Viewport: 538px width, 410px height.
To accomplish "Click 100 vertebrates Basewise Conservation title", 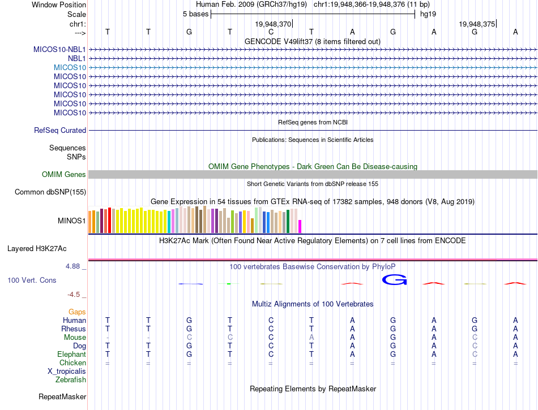I will tap(312, 266).
